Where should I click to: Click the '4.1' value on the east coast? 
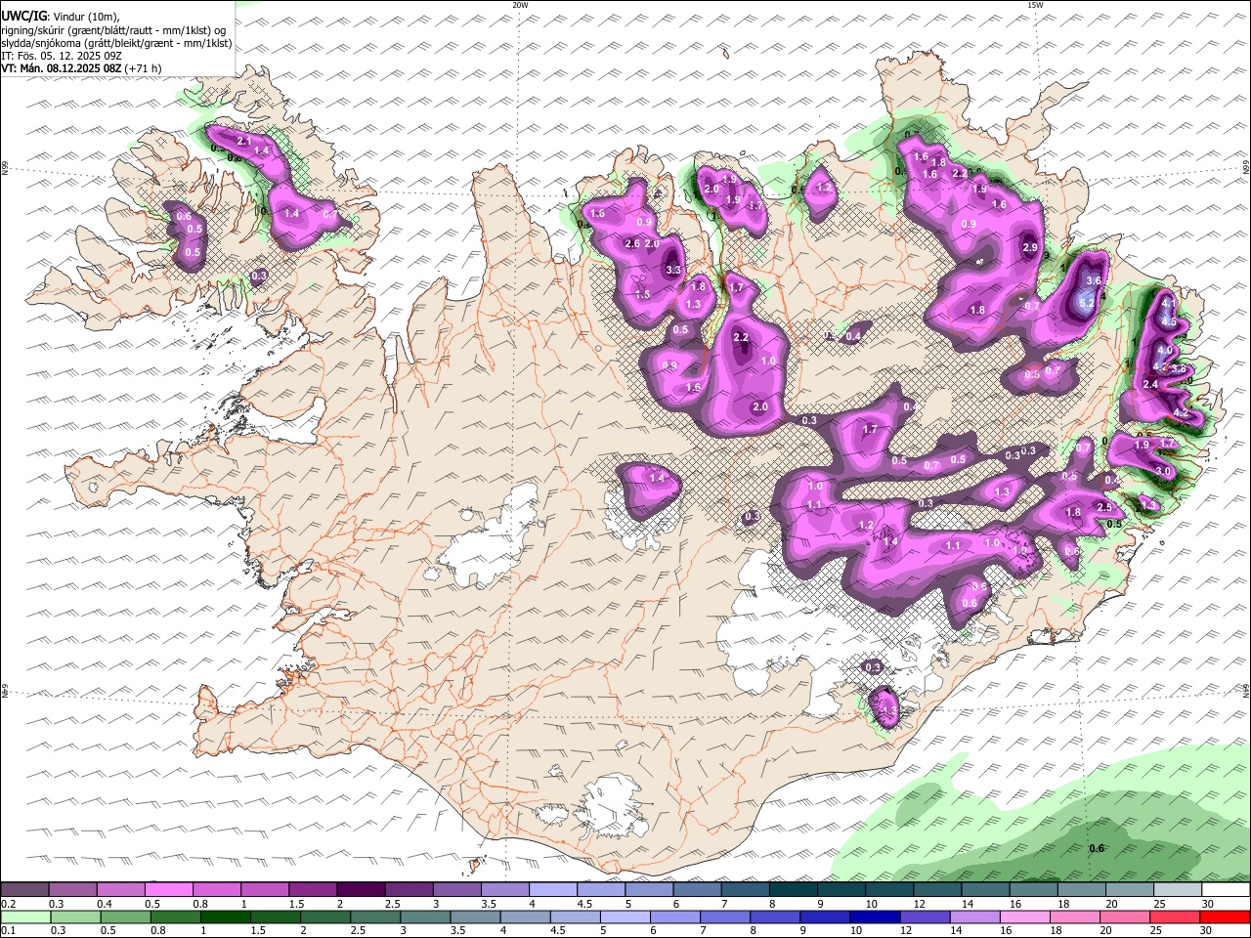[x=1168, y=305]
